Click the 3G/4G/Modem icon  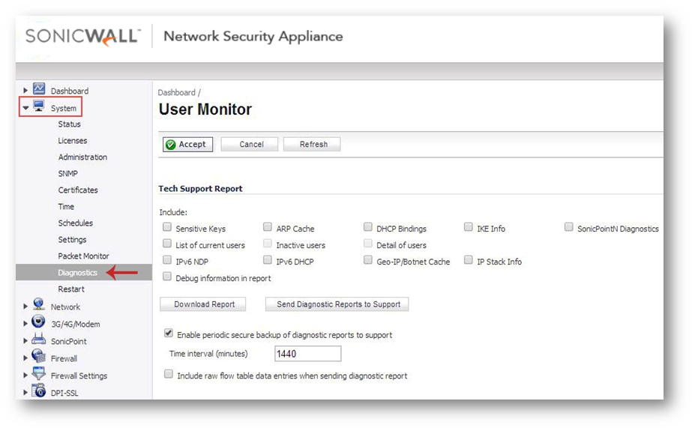pyautogui.click(x=39, y=323)
